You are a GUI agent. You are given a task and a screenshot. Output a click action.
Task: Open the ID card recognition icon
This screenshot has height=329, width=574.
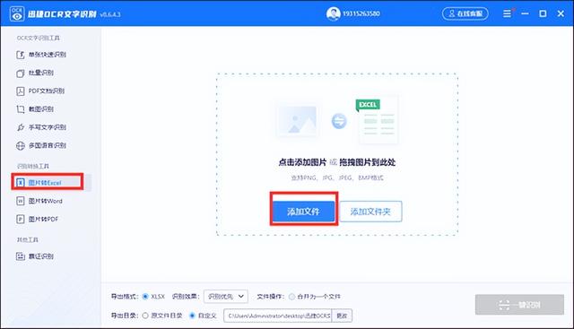(21, 256)
